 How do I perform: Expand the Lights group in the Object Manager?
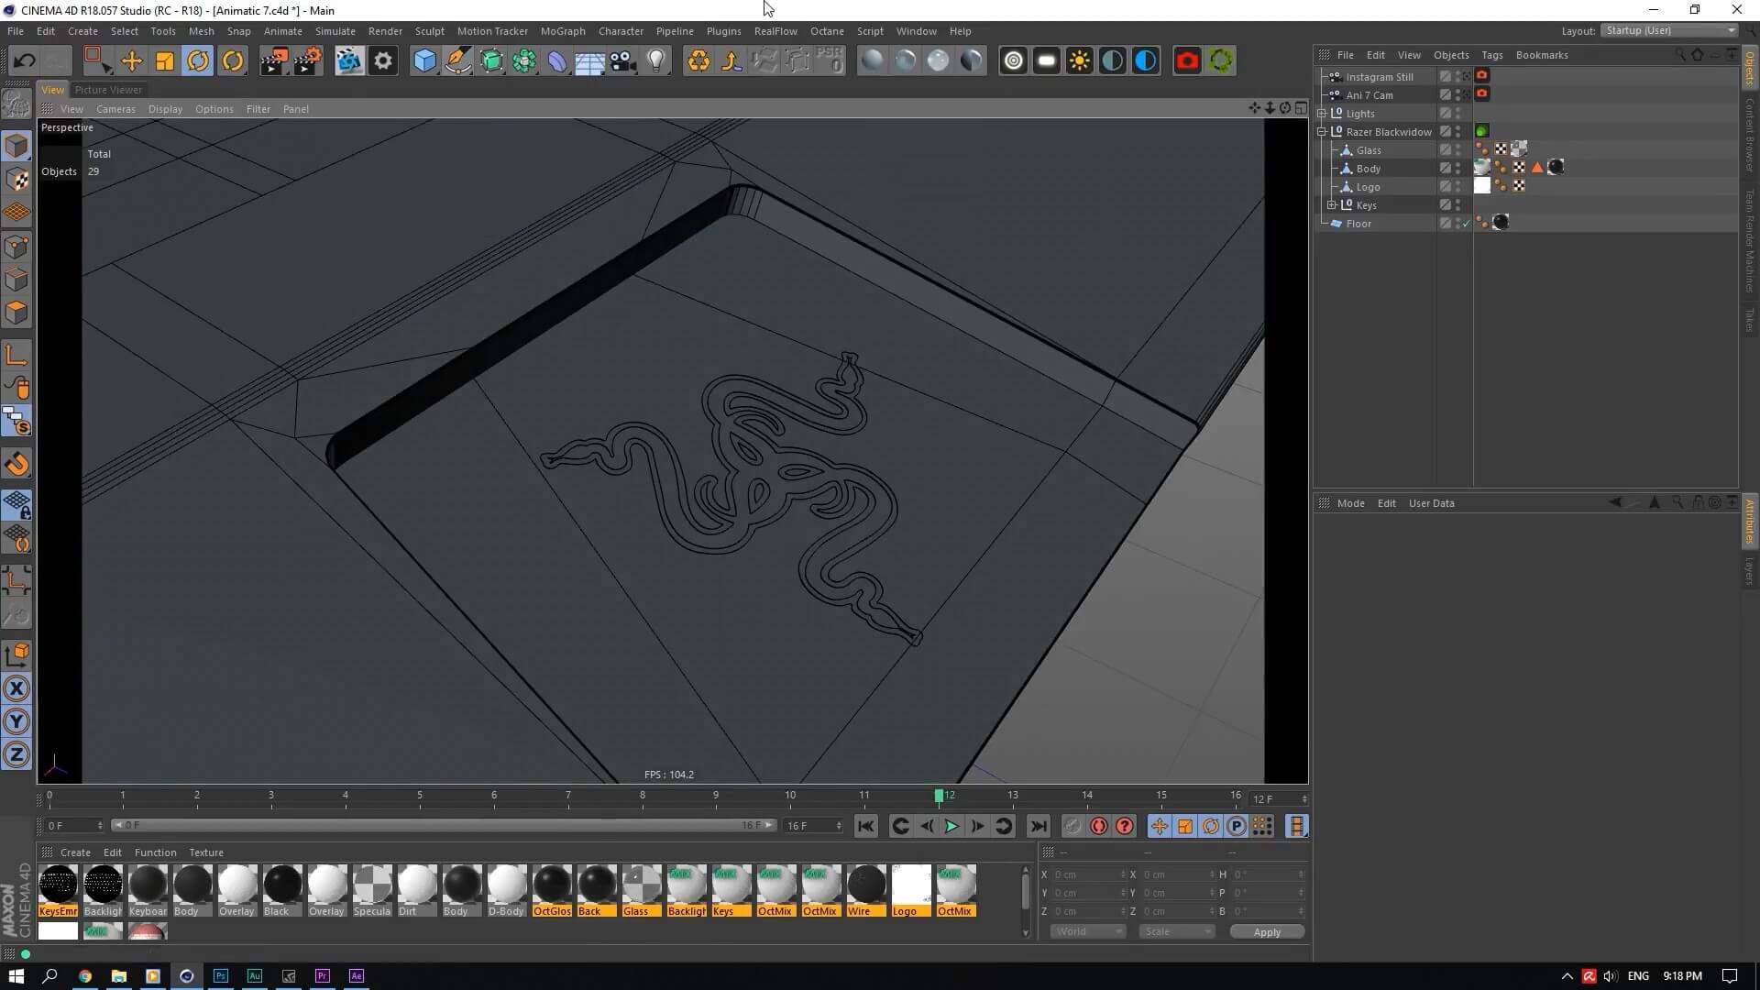click(x=1322, y=114)
